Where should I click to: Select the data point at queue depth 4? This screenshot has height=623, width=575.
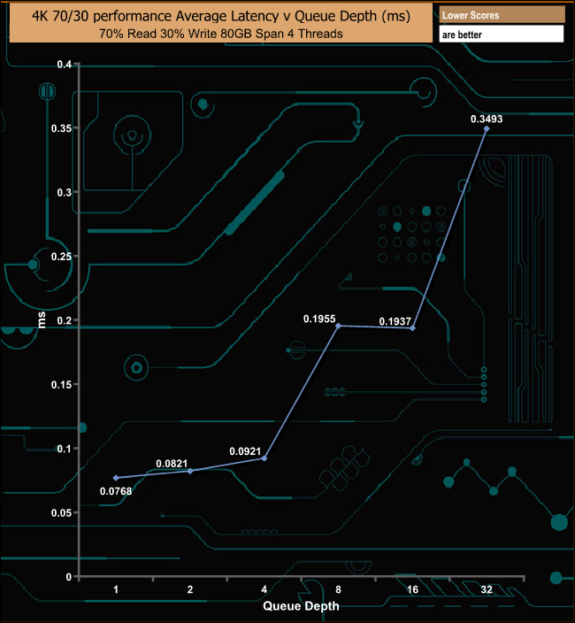coord(264,458)
